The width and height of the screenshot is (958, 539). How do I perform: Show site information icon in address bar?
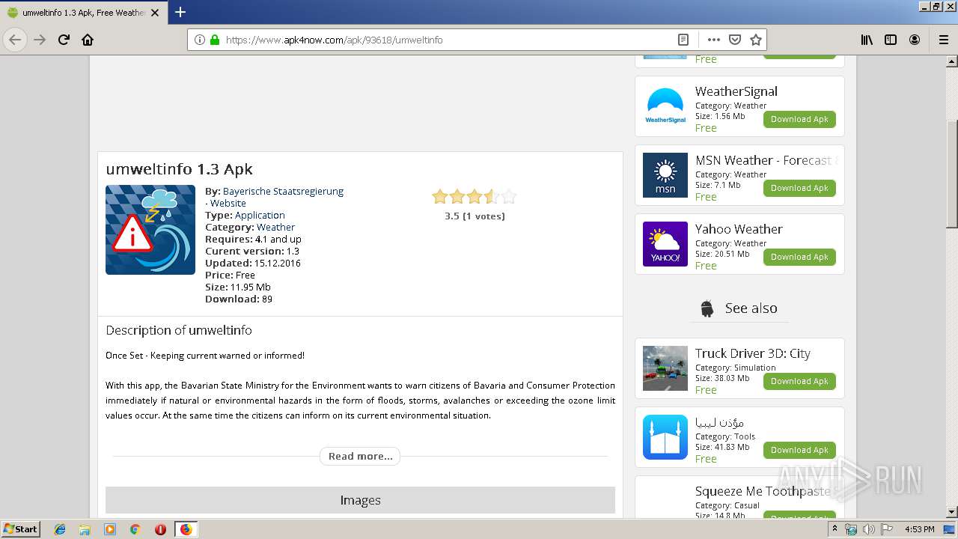[x=200, y=40]
